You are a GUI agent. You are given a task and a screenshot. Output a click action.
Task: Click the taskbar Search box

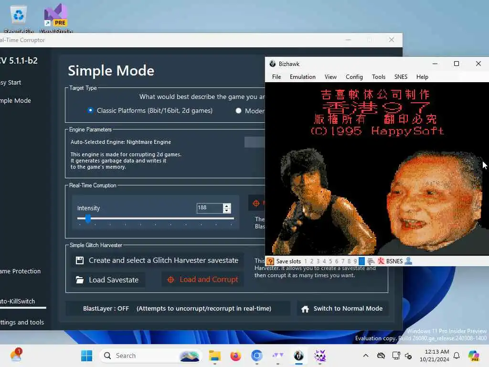tap(150, 356)
